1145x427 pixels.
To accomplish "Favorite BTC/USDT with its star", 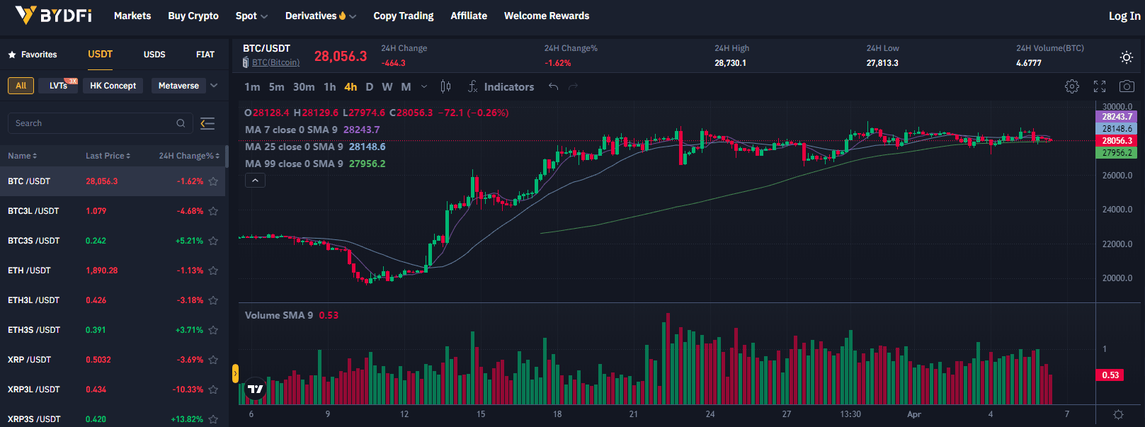I will coord(213,181).
